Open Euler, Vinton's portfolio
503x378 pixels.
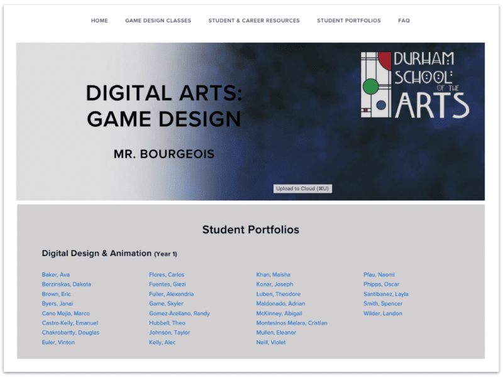point(58,342)
